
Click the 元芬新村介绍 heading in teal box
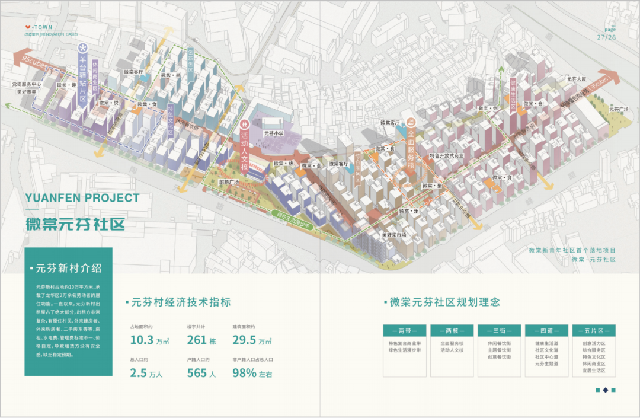tap(68, 268)
